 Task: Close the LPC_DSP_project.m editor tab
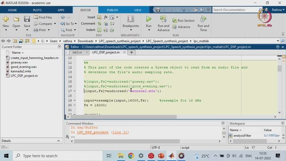(x=124, y=52)
